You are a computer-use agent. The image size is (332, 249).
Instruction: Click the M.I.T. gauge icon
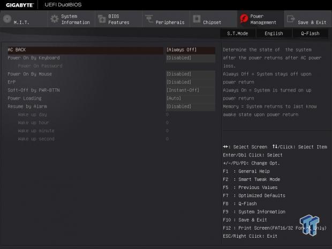[7, 19]
